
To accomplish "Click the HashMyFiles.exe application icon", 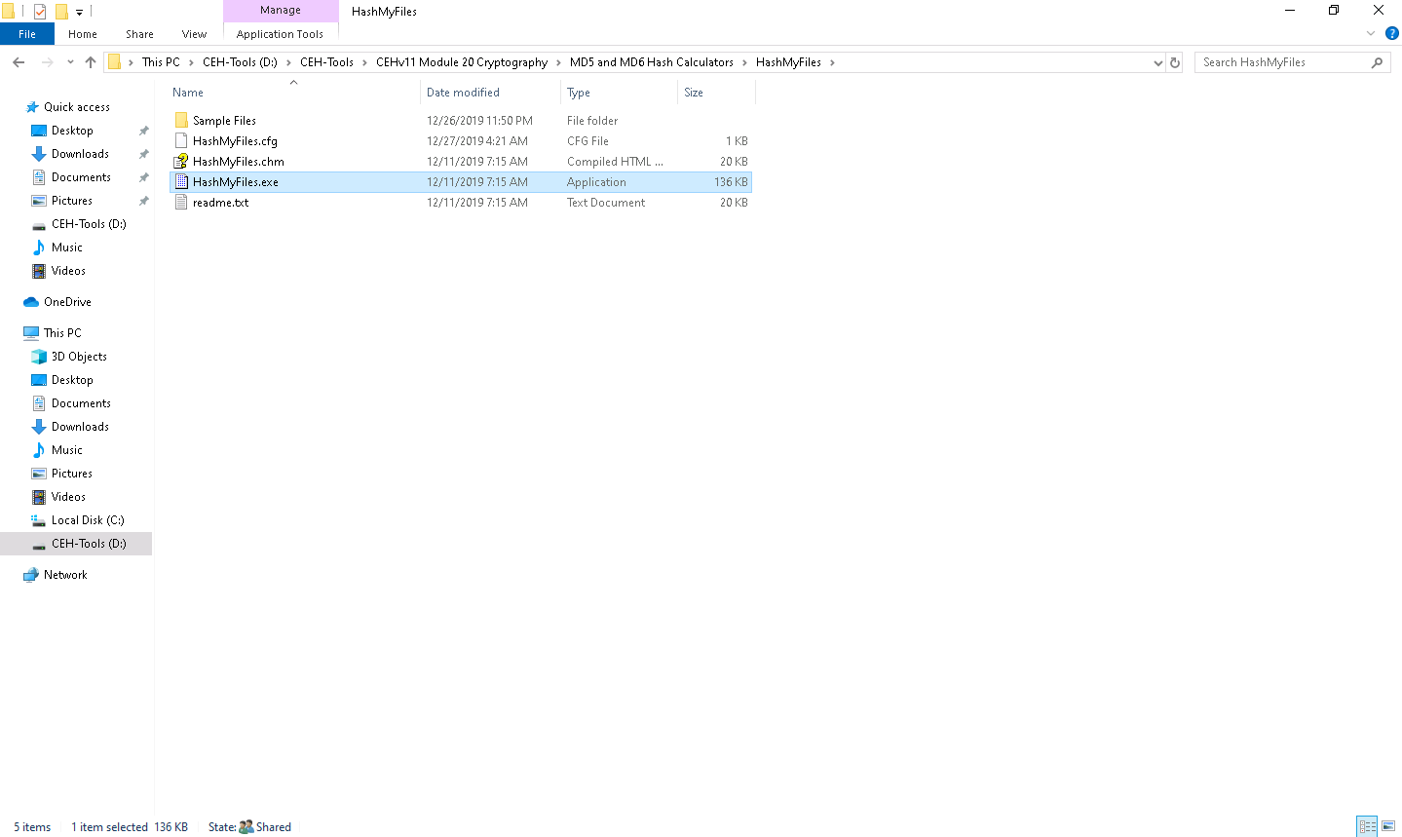I will pos(181,182).
